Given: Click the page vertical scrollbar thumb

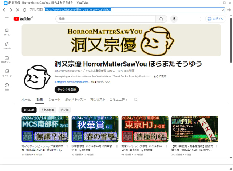Looking at the screenshot, I should click(x=231, y=40).
